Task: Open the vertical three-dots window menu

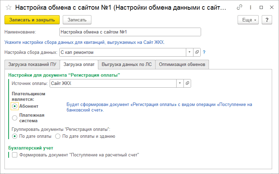Action: click(x=251, y=7)
